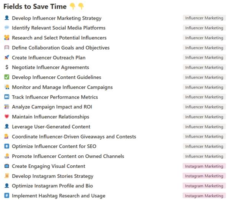This screenshot has height=200, width=229.
Task: Click Instagram Marketing tag on Create Engaging Visual Content row
Action: 204,166
